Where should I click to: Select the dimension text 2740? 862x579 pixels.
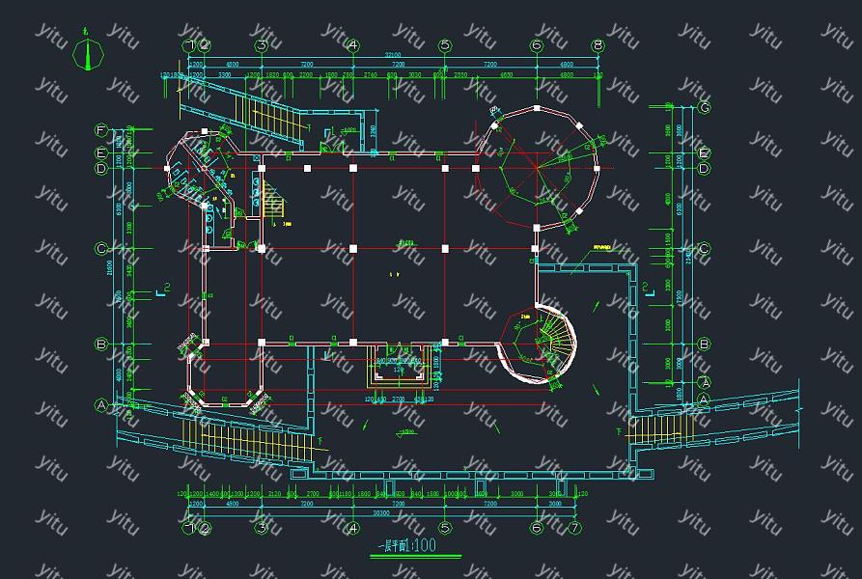pos(371,74)
